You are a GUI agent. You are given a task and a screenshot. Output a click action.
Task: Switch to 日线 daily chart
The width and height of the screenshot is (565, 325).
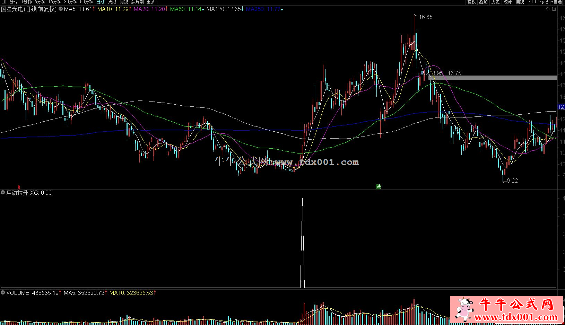click(x=101, y=2)
